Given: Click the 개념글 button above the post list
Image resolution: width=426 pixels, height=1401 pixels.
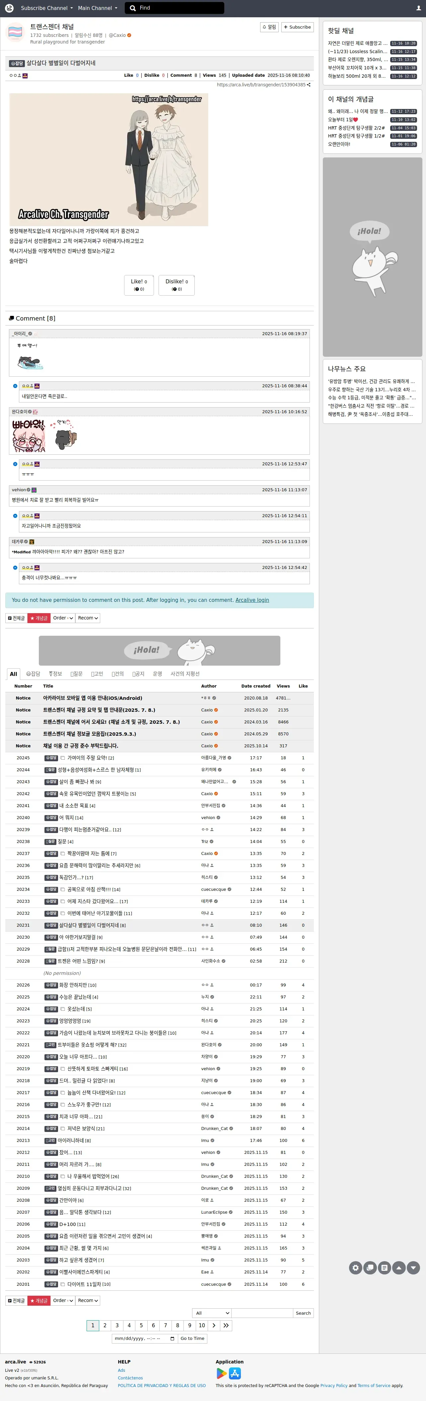Looking at the screenshot, I should tap(38, 618).
